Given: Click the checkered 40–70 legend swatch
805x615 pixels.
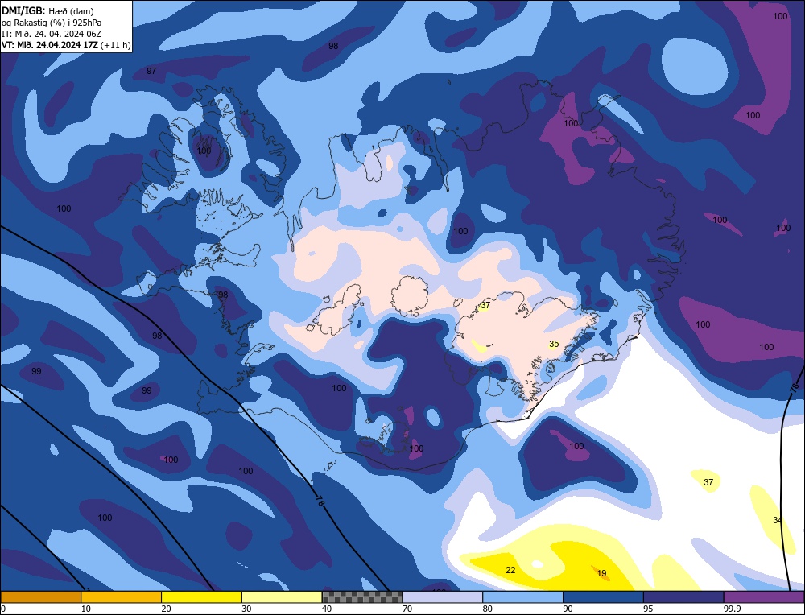Looking at the screenshot, I should [x=362, y=596].
